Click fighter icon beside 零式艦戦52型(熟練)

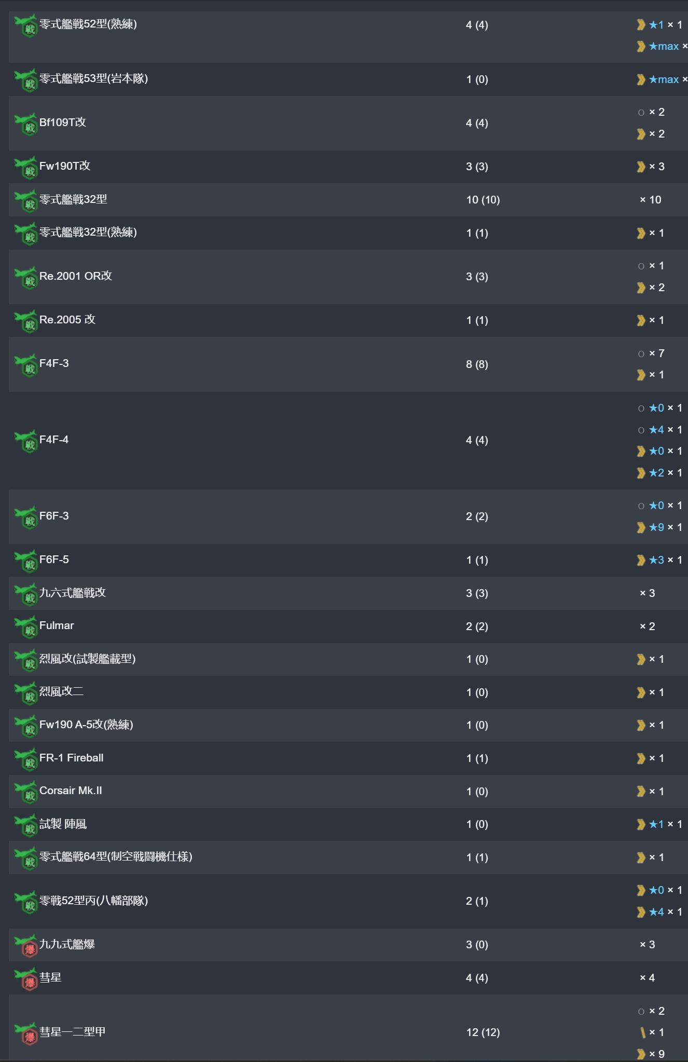click(x=26, y=26)
